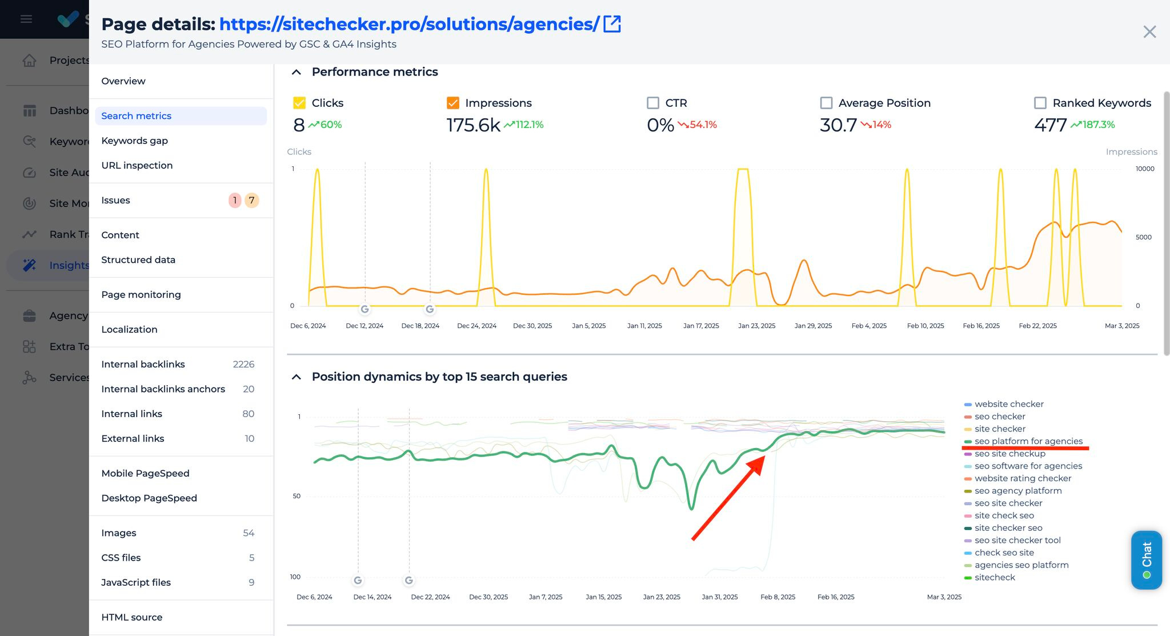Open page URL in new tab icon
Screen dimensions: 1170x636
[612, 24]
